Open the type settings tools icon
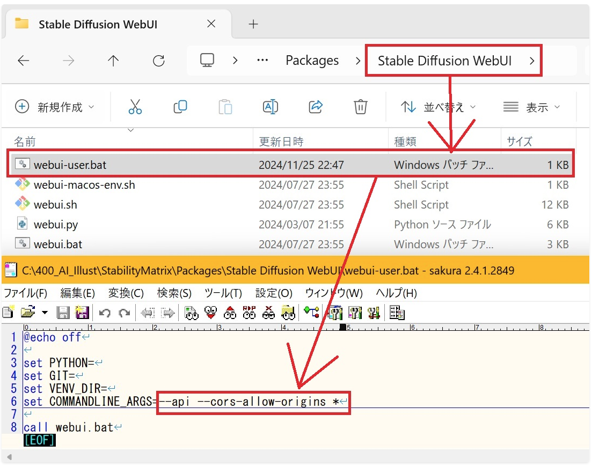Image resolution: width=592 pixels, height=467 pixels. coord(335,313)
